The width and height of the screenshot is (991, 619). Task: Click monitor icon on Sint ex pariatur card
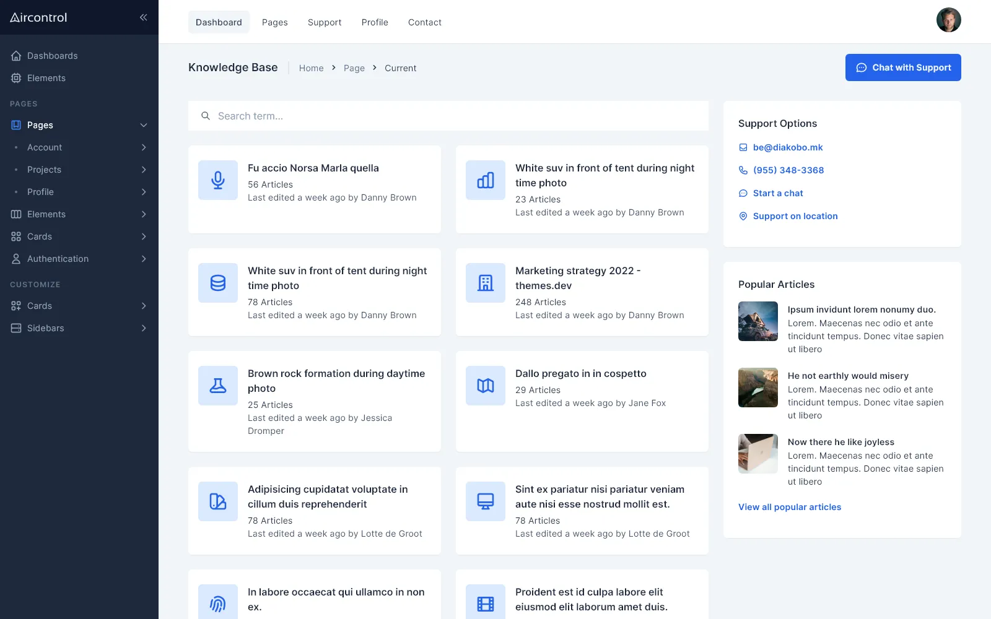click(486, 501)
